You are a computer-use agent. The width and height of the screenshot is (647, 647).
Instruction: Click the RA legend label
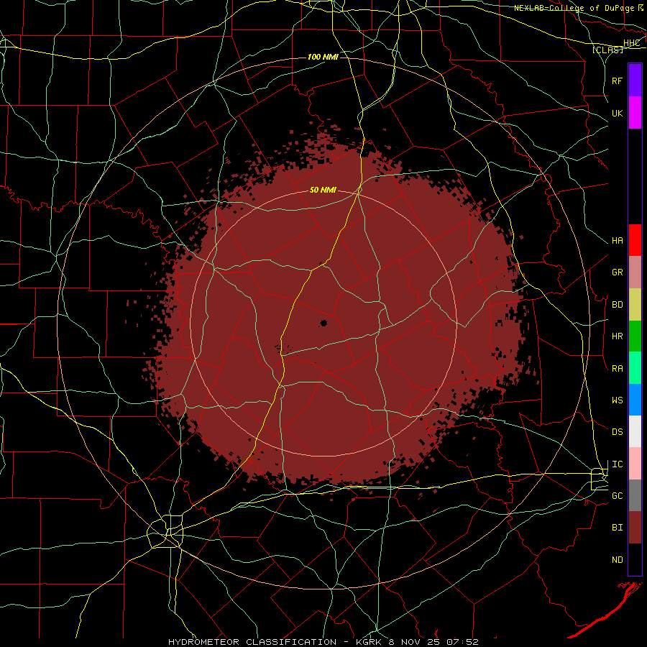click(617, 369)
